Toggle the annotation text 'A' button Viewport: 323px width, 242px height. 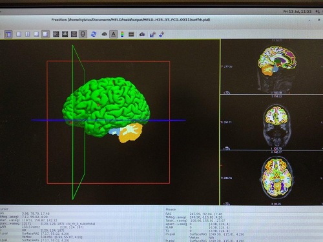[x=114, y=34]
